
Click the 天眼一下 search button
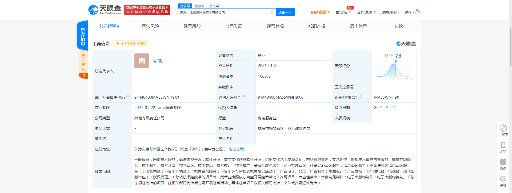pyautogui.click(x=285, y=12)
